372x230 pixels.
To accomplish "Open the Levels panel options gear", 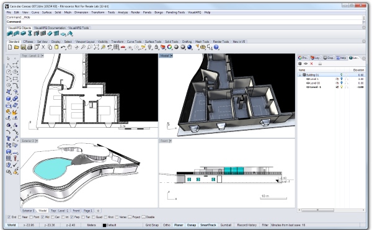I will click(364, 58).
